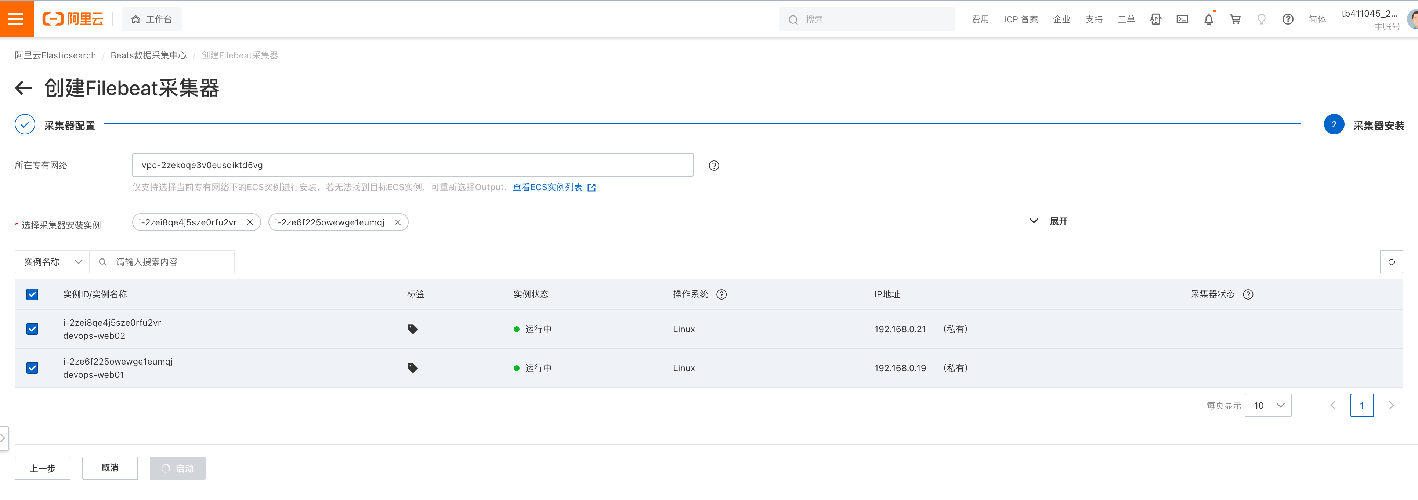Open the notifications bell icon

(x=1208, y=20)
